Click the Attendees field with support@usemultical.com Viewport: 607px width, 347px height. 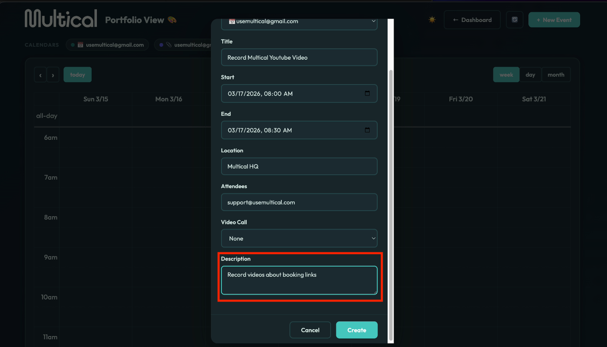click(x=299, y=202)
